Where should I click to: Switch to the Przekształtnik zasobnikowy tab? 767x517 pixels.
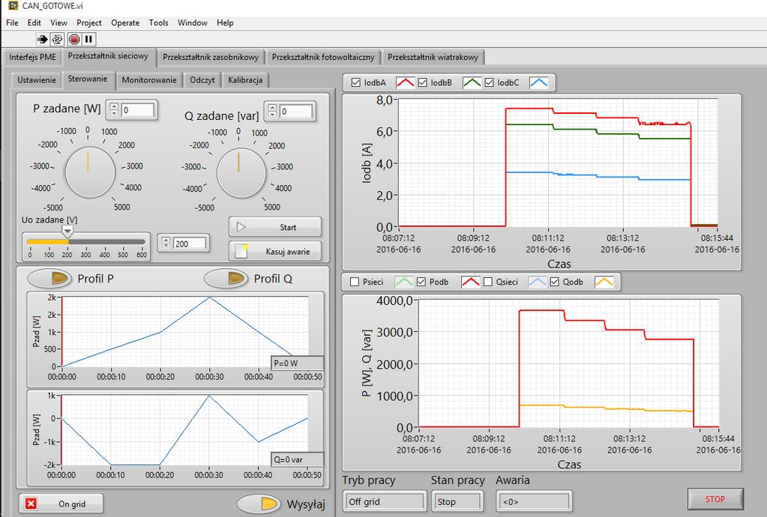[x=211, y=57]
